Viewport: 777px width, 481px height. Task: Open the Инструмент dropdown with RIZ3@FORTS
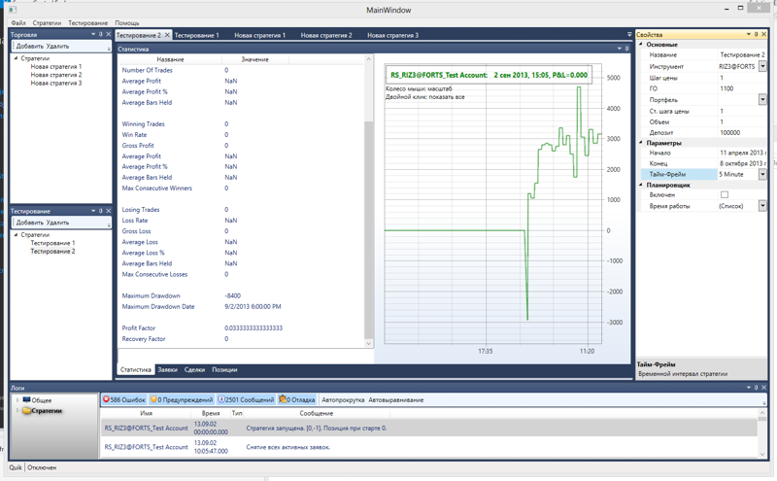[x=762, y=66]
